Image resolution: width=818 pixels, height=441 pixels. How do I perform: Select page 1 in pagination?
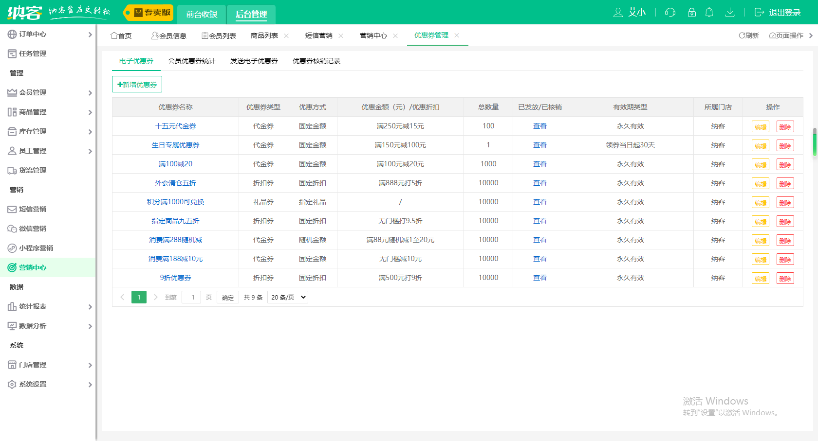139,297
